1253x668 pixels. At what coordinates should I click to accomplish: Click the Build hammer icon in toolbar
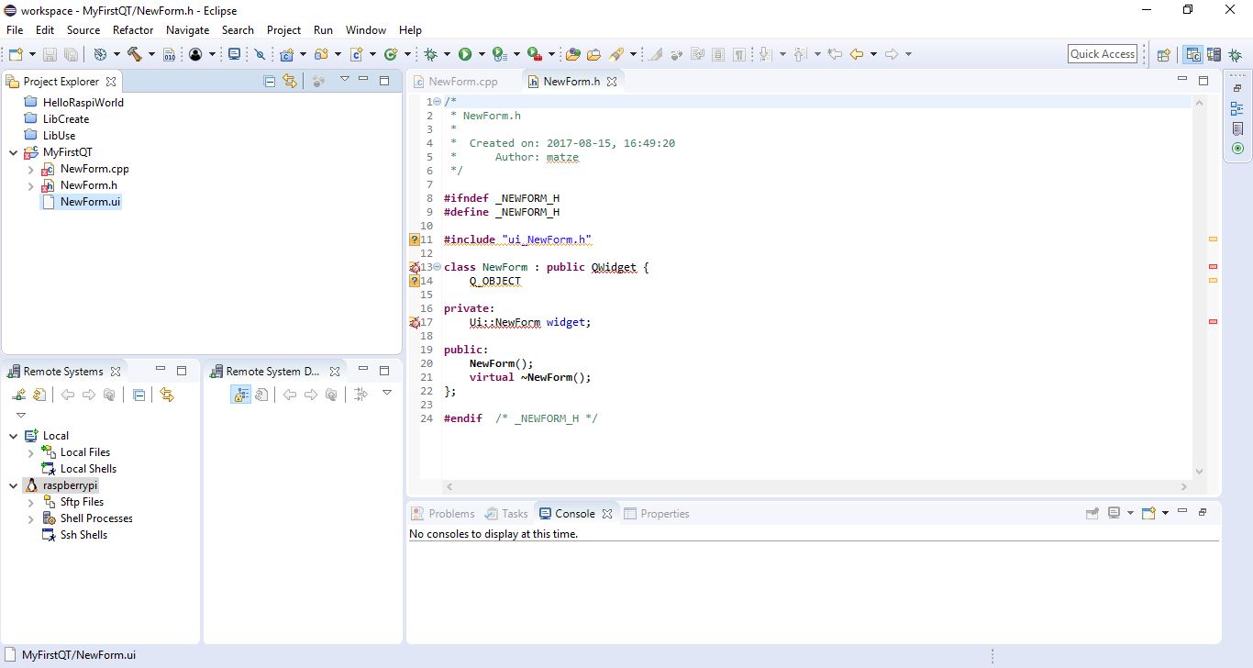pyautogui.click(x=135, y=54)
